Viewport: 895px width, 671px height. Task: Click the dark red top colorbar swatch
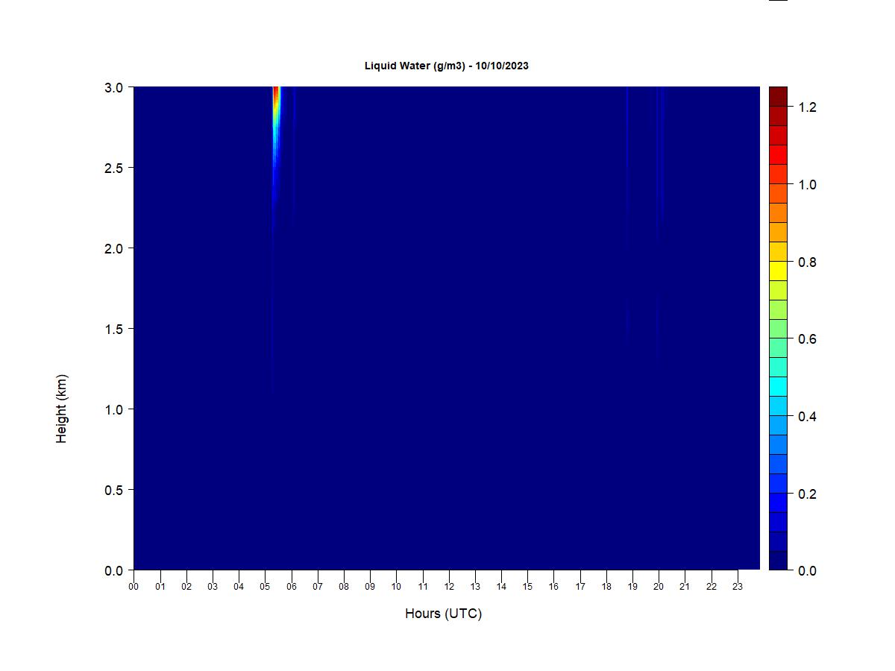[x=778, y=97]
